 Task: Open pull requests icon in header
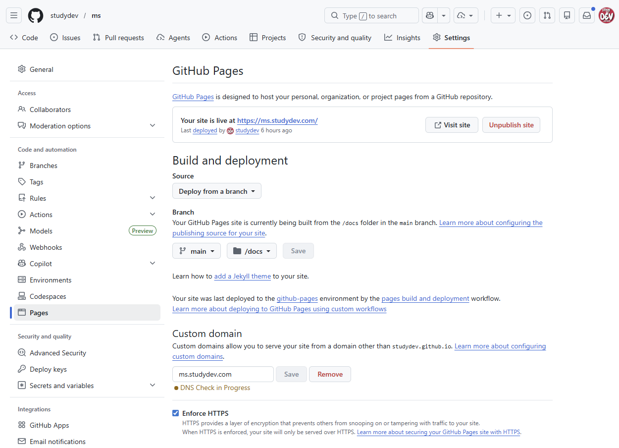[547, 15]
